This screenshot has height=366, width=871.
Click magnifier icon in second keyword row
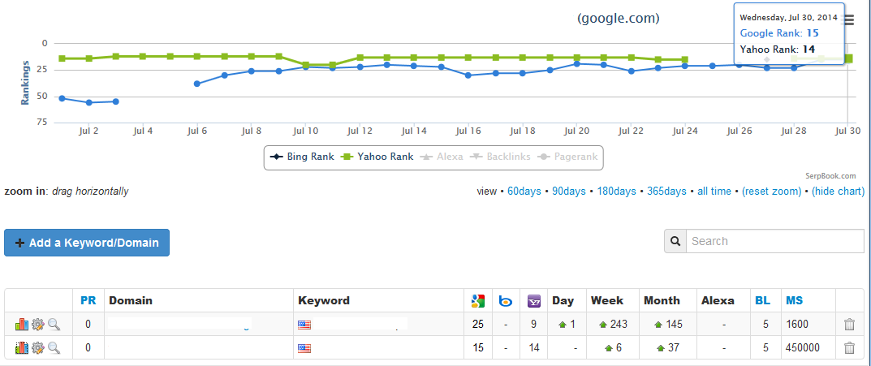tap(54, 348)
